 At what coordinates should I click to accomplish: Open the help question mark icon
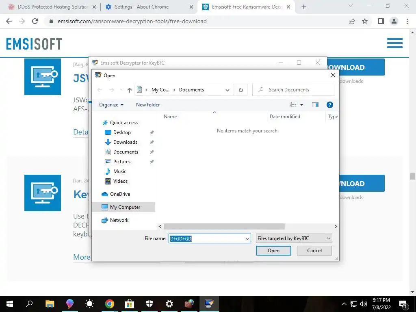329,105
